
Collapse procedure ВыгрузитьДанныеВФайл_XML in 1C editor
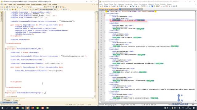coord(6,49)
